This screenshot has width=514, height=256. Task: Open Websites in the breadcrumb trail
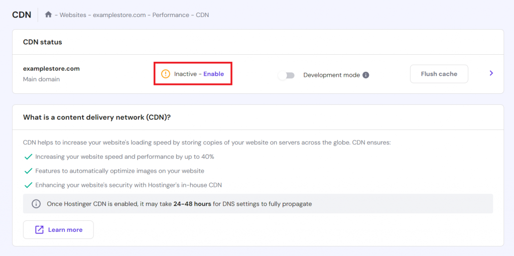click(x=73, y=15)
